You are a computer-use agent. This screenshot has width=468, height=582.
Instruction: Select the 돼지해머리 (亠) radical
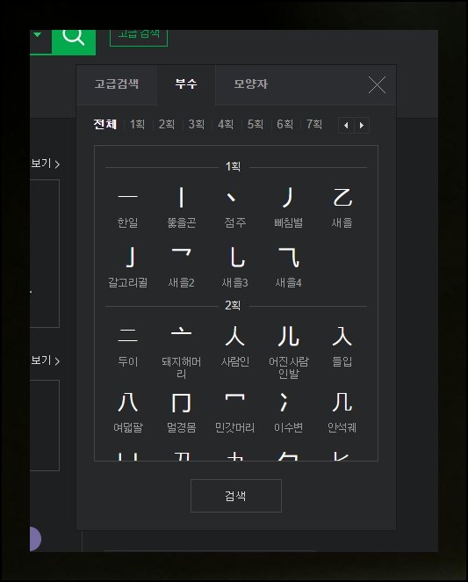(182, 352)
